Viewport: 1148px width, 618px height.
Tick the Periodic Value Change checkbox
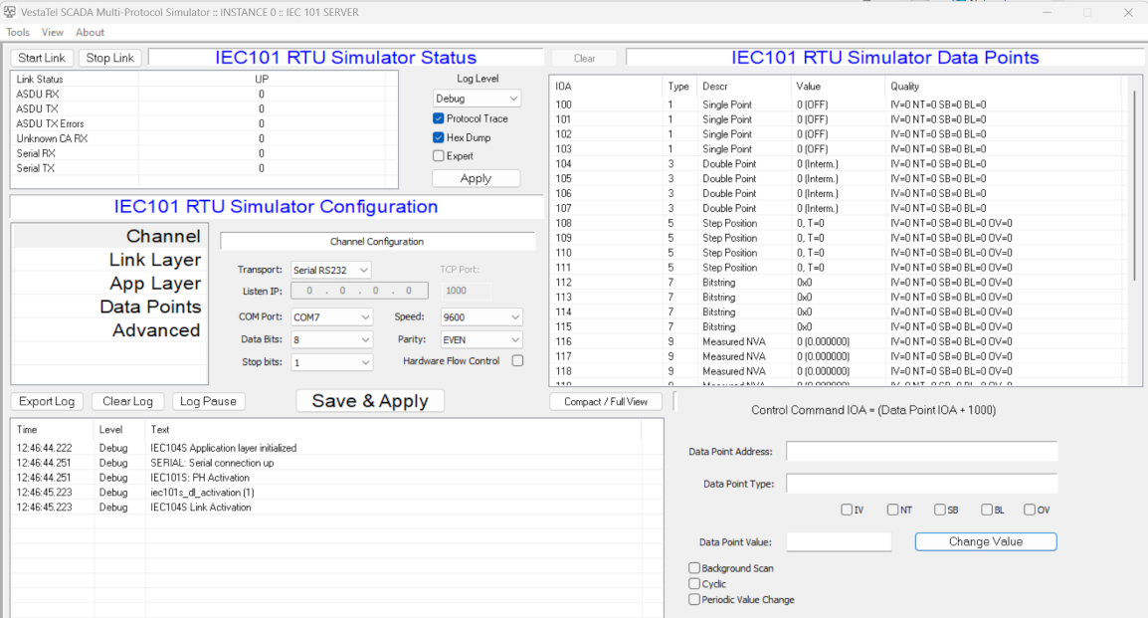[x=694, y=600]
